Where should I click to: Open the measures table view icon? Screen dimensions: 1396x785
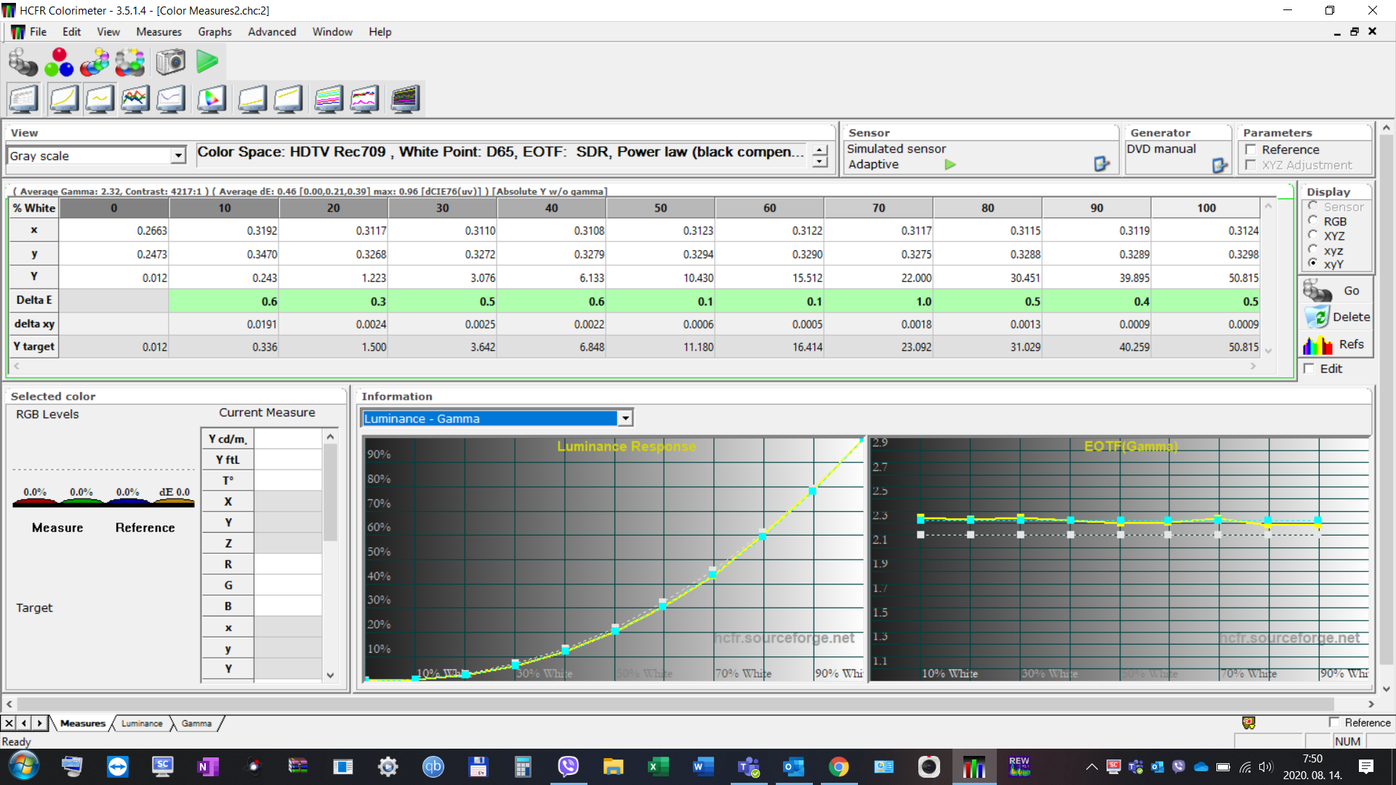(23, 99)
